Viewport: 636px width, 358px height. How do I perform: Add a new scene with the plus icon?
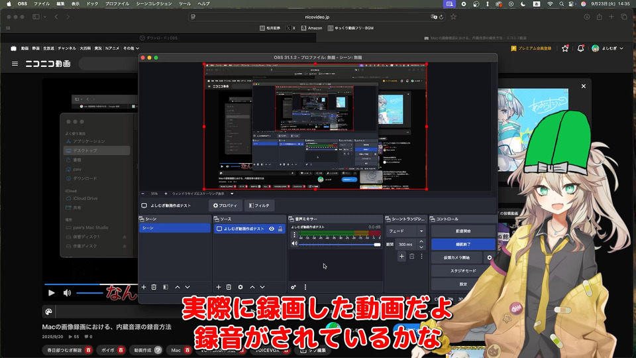tap(144, 287)
